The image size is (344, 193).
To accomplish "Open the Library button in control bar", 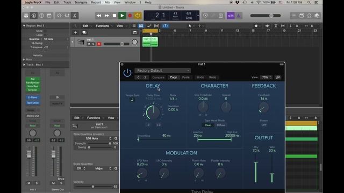I will tap(26, 16).
